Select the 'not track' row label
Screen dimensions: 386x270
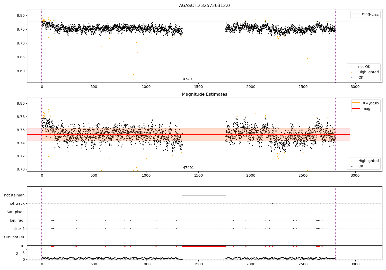(x=16, y=204)
